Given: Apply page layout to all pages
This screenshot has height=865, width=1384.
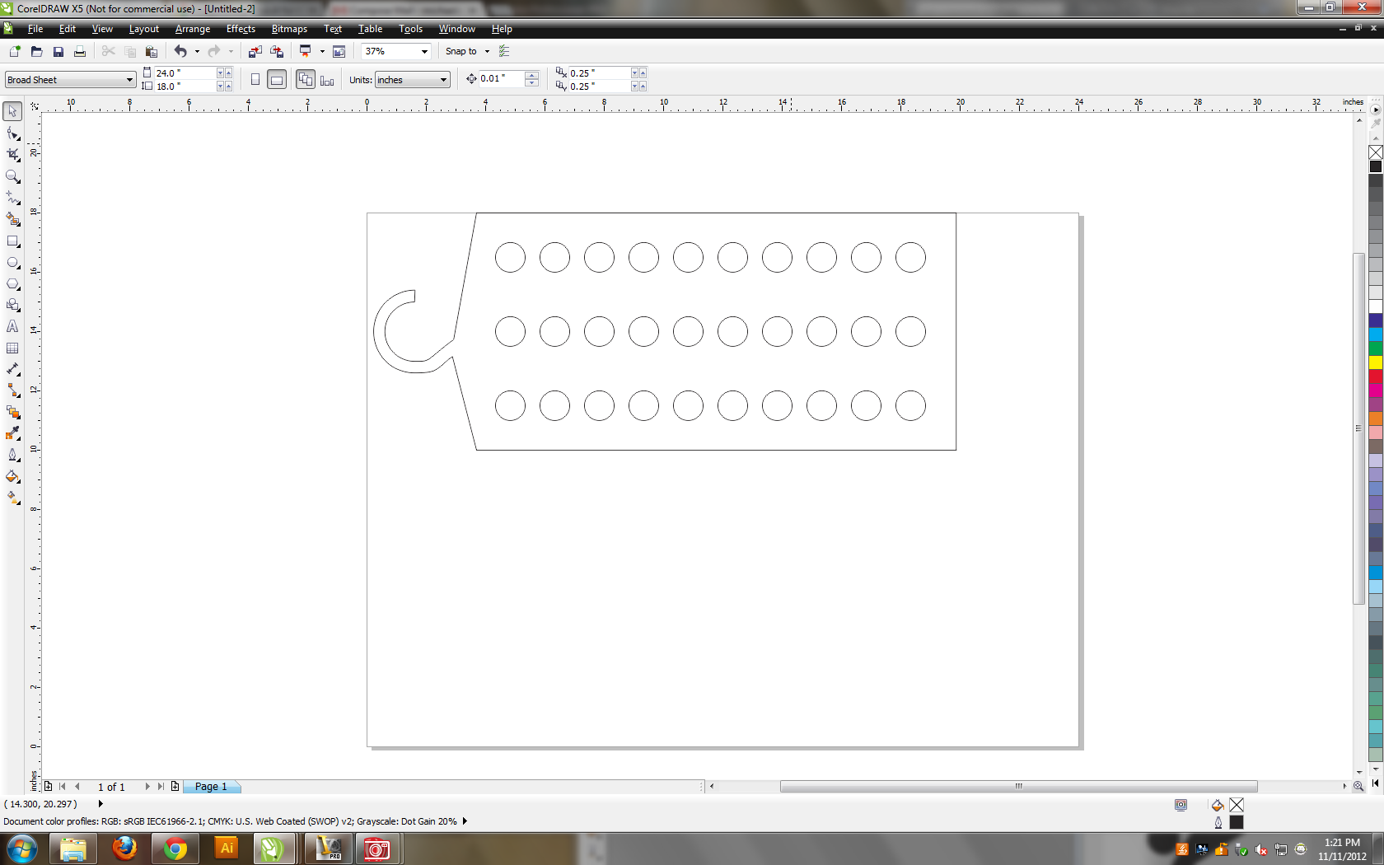Looking at the screenshot, I should 306,80.
